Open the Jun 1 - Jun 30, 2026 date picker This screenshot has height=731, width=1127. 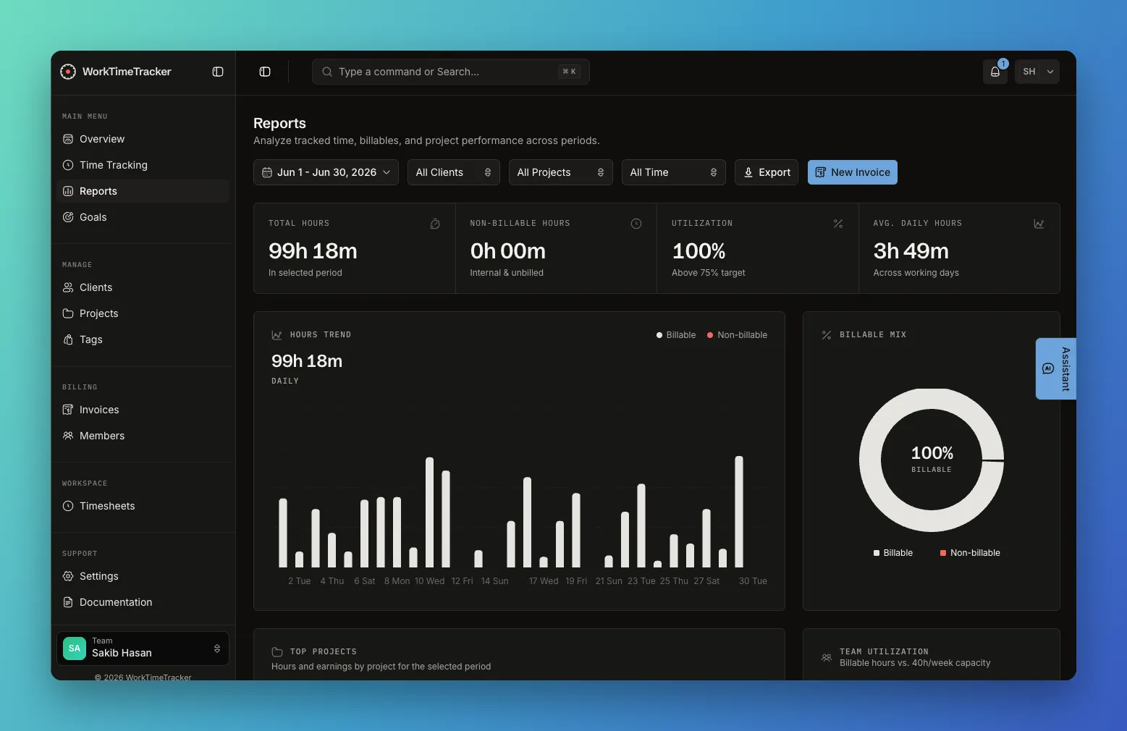click(x=326, y=172)
